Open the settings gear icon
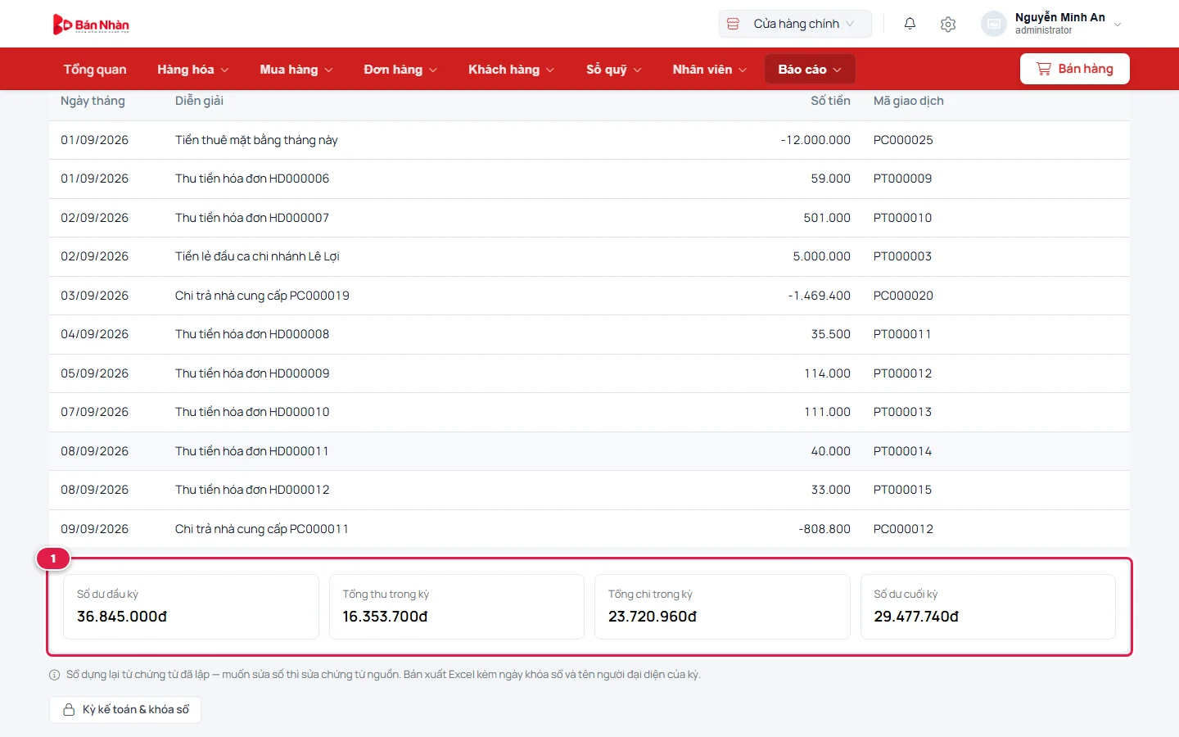The width and height of the screenshot is (1179, 737). tap(948, 24)
